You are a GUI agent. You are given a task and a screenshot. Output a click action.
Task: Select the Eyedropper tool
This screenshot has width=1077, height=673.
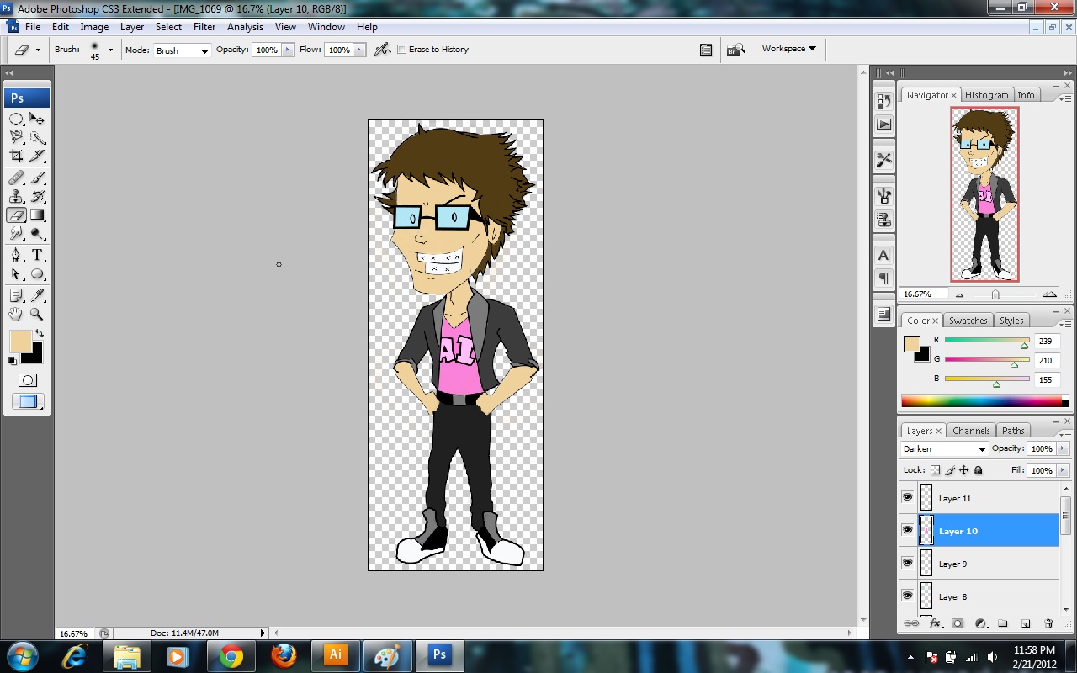(x=37, y=296)
